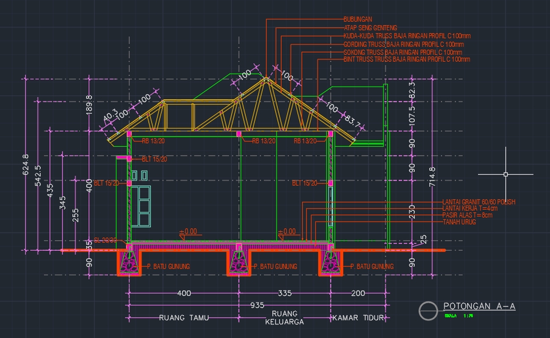This screenshot has width=550, height=338.
Task: Click the crosshair cursor location
Action: (505, 174)
